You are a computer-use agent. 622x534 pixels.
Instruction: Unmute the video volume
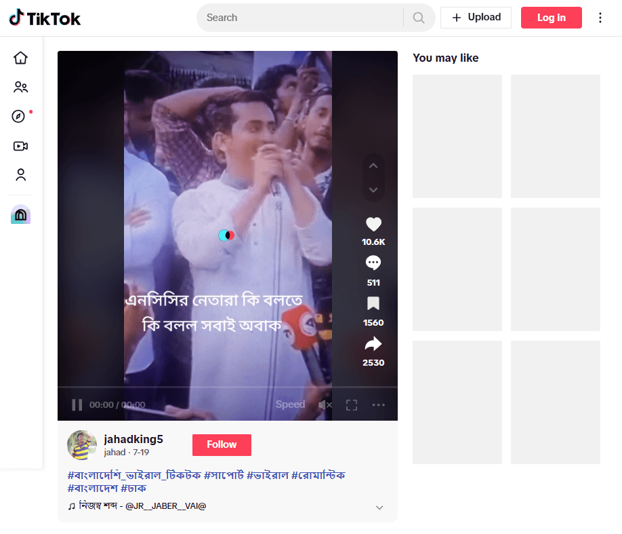[x=325, y=405]
